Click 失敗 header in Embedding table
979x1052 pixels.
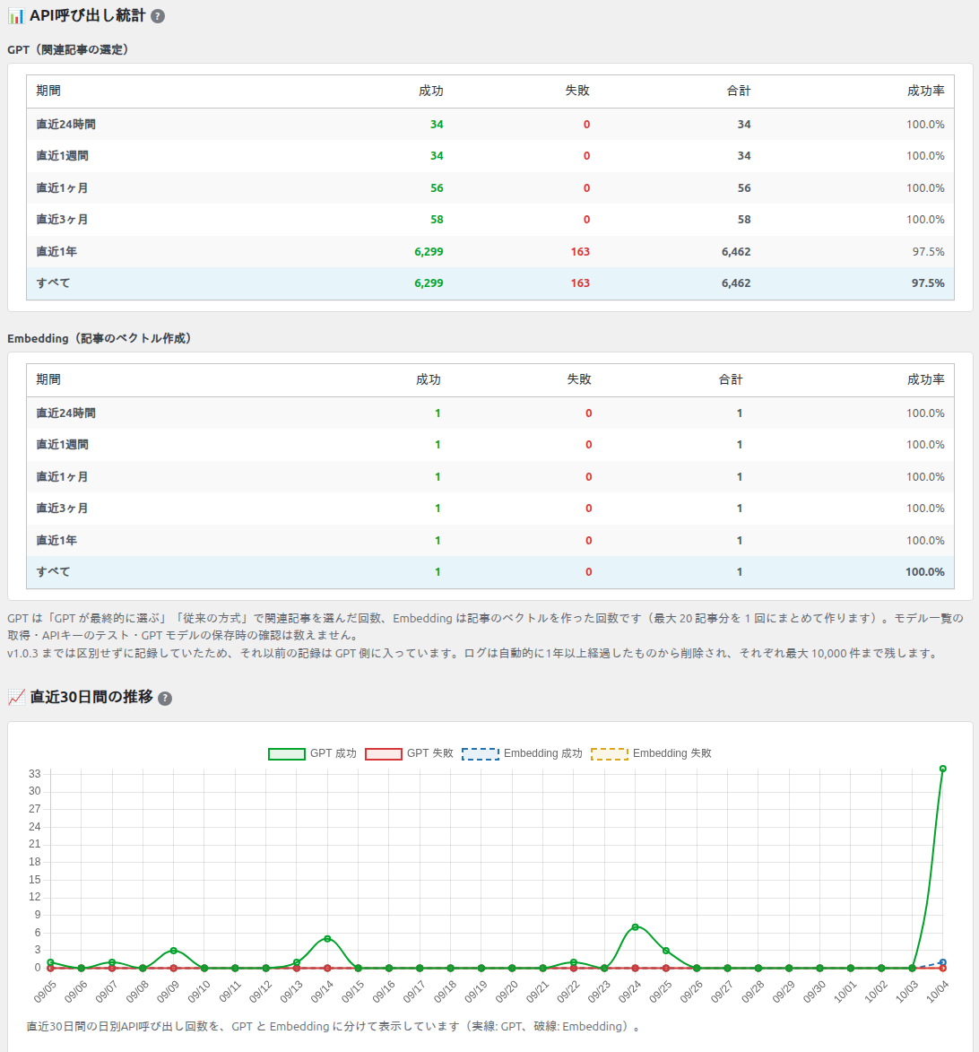(579, 379)
